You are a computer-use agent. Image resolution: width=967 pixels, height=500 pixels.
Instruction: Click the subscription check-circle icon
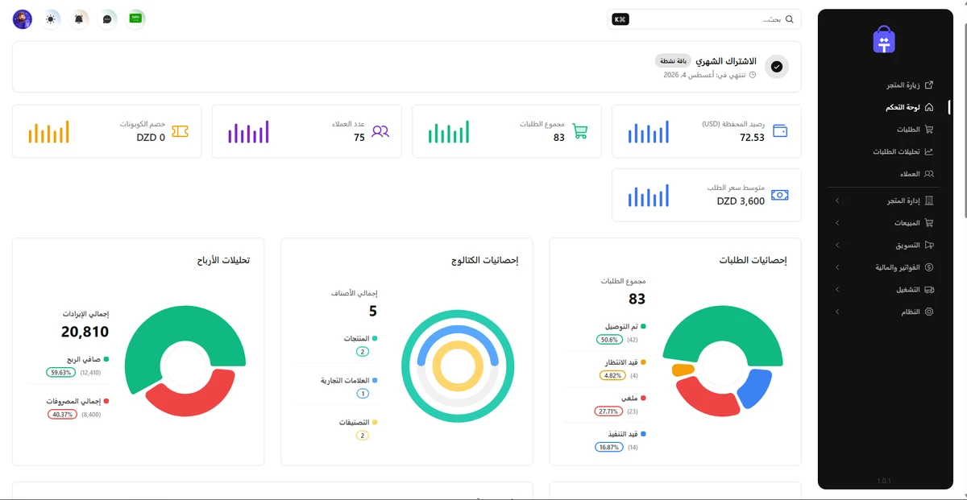(x=777, y=67)
